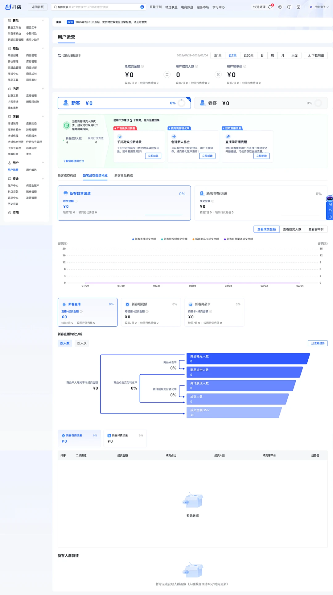Click the search input field
333x595 pixels.
pos(98,7)
